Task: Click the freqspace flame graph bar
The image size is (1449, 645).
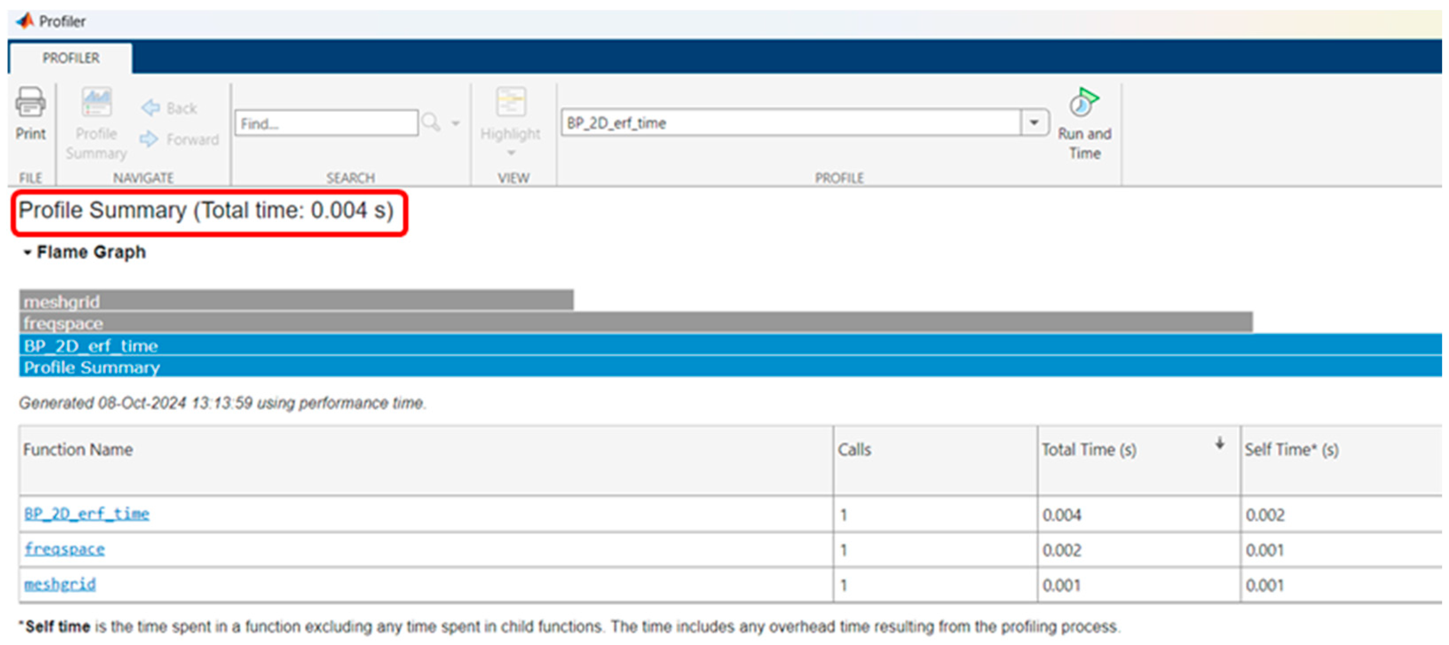Action: tap(636, 323)
